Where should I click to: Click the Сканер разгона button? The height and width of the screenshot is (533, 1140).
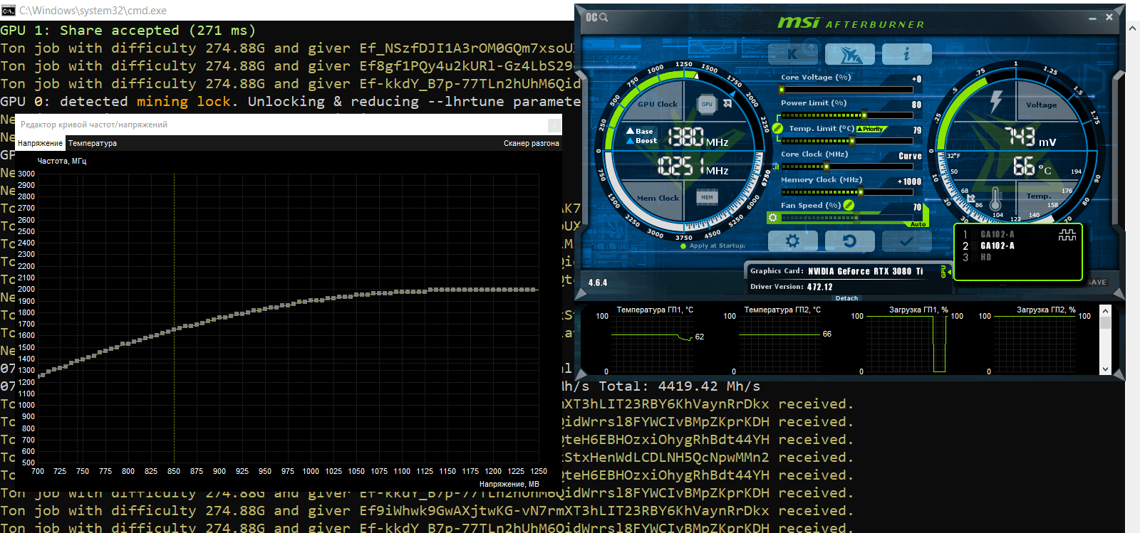tap(531, 143)
